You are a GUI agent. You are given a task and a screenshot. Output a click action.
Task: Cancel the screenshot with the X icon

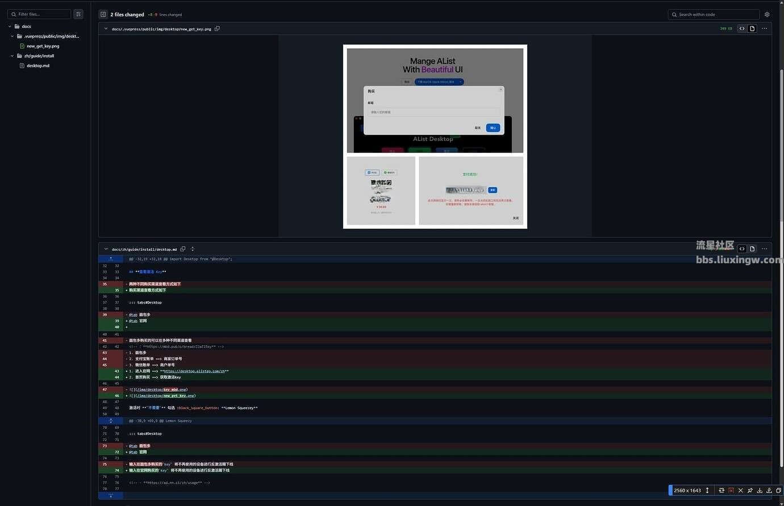(x=740, y=490)
